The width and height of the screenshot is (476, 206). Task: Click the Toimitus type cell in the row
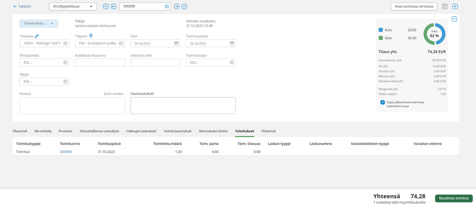(23, 152)
